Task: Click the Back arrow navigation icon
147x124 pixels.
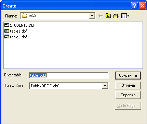Action: coord(101,16)
